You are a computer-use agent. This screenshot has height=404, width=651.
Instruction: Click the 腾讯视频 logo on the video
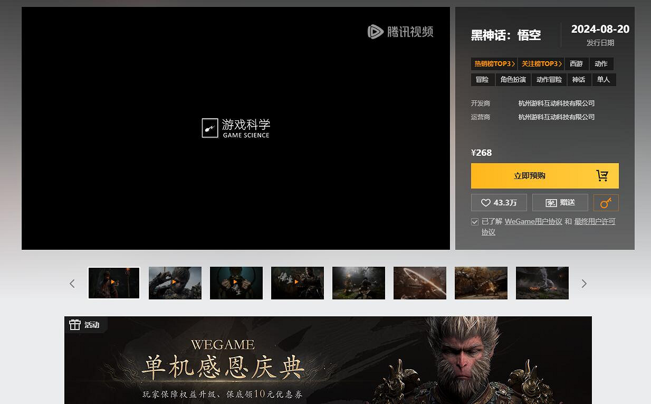coord(401,32)
